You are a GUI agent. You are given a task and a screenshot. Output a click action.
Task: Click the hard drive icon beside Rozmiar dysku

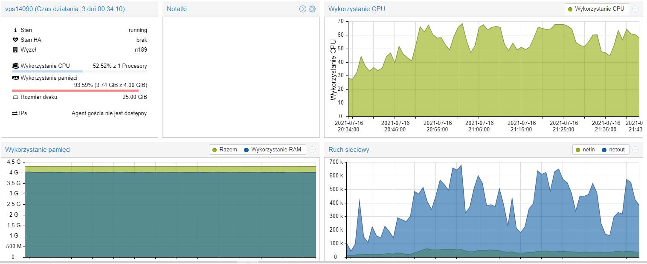coord(16,97)
